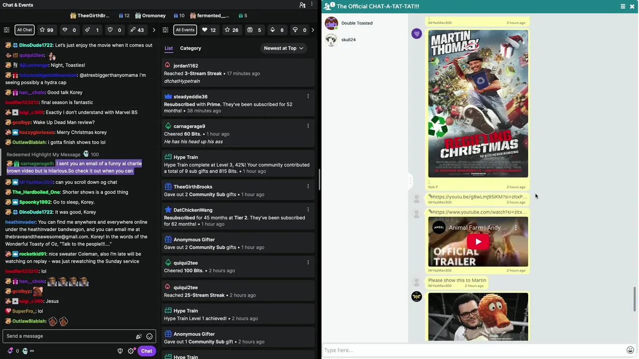
Task: Open the iStock puppet photo thumbnail
Action: coord(478,317)
